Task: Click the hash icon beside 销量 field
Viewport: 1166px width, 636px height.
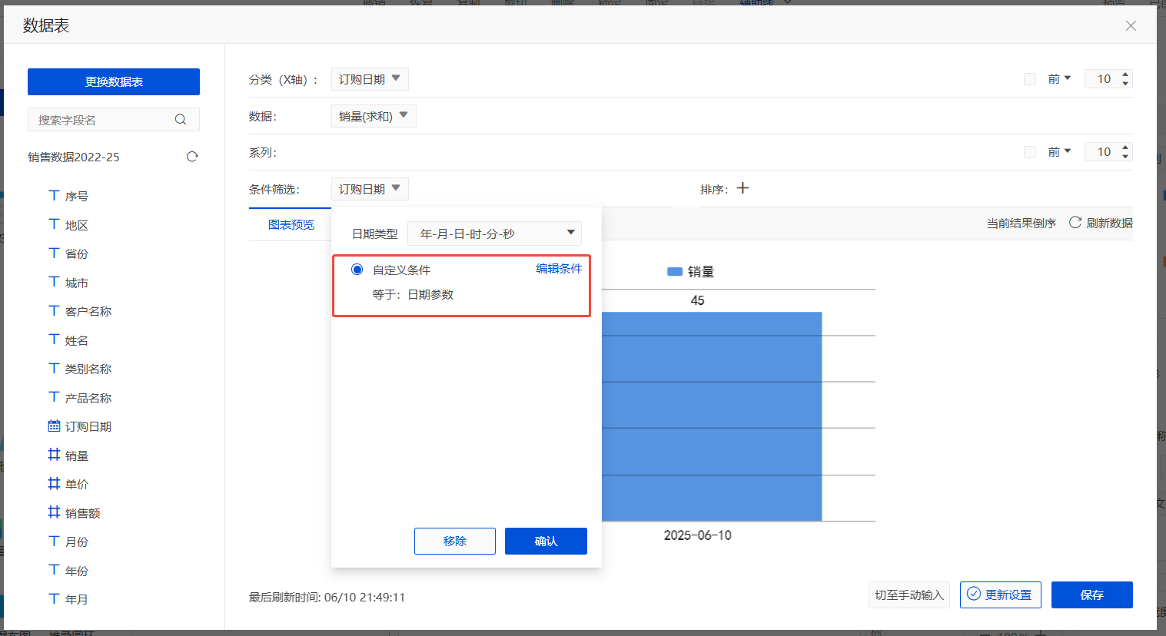Action: tap(54, 455)
